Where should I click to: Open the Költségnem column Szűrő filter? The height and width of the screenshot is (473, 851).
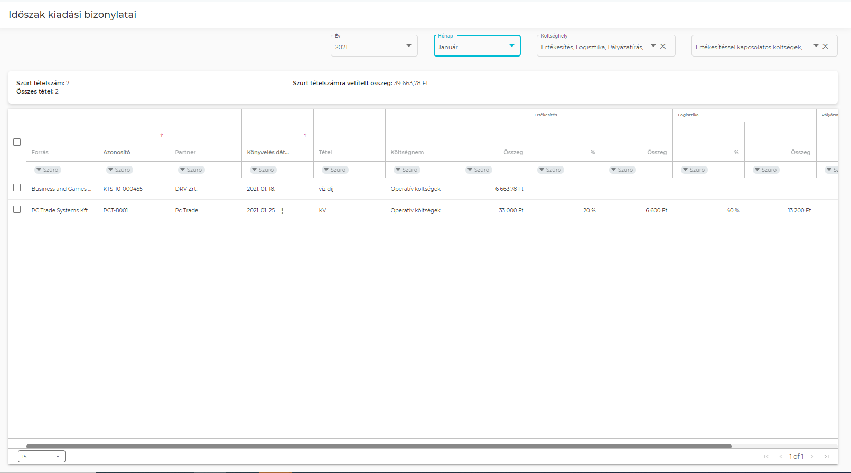tap(407, 170)
